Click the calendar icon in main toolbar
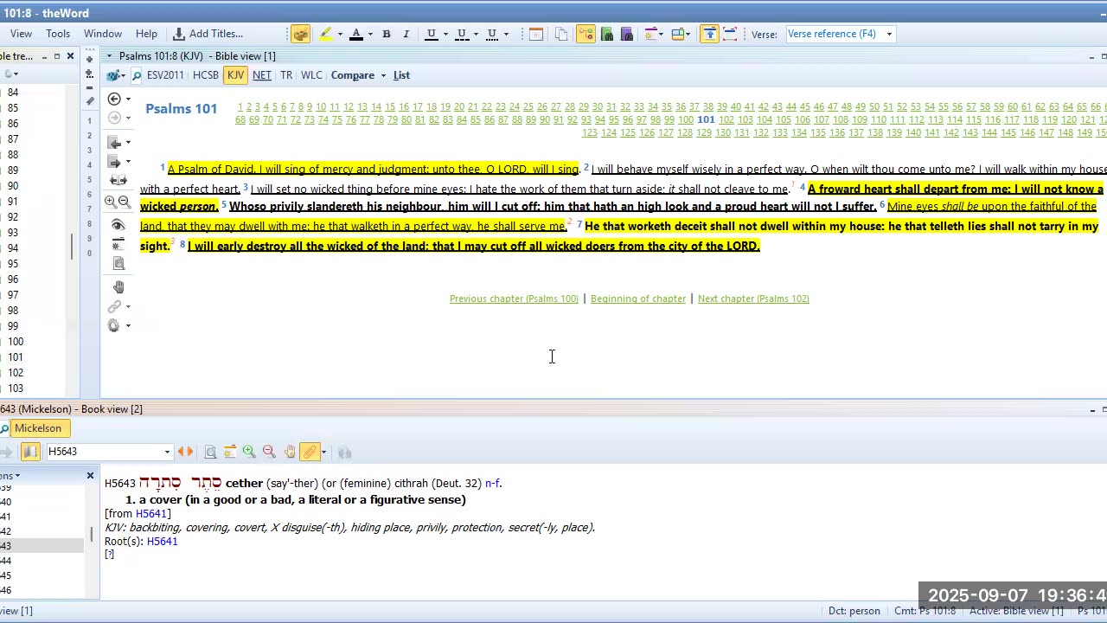The height and width of the screenshot is (623, 1107). (536, 34)
